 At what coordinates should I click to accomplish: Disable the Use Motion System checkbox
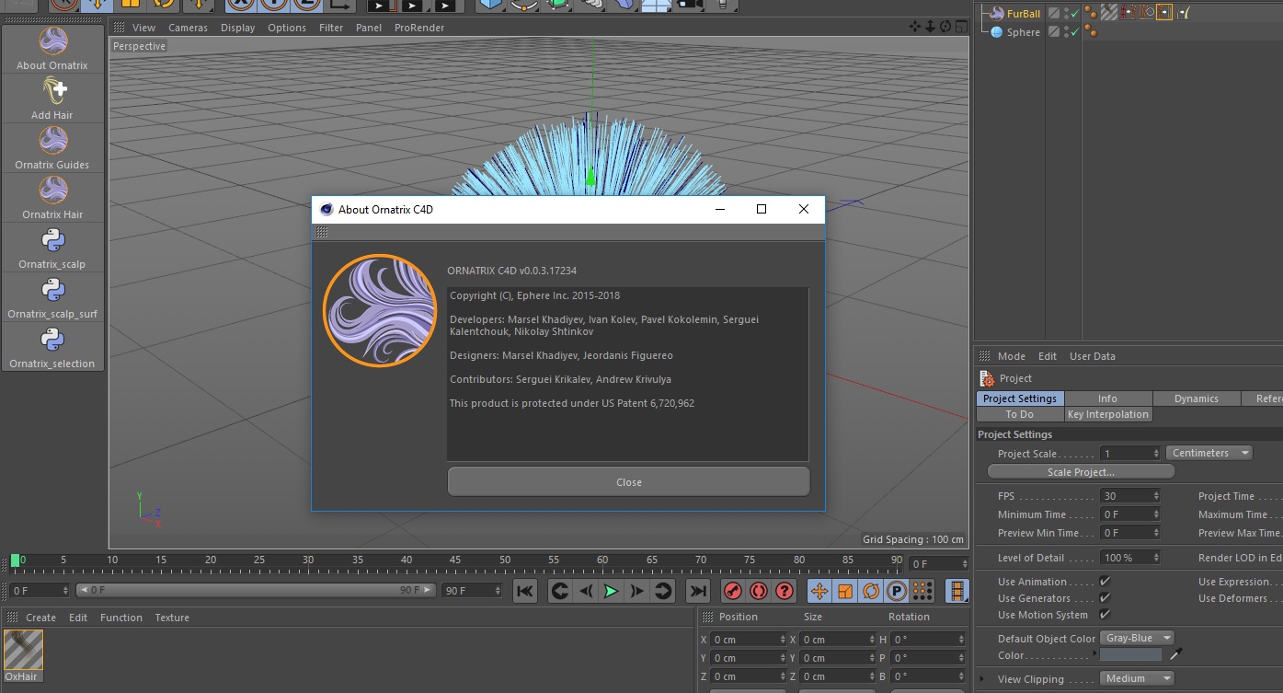(1105, 615)
